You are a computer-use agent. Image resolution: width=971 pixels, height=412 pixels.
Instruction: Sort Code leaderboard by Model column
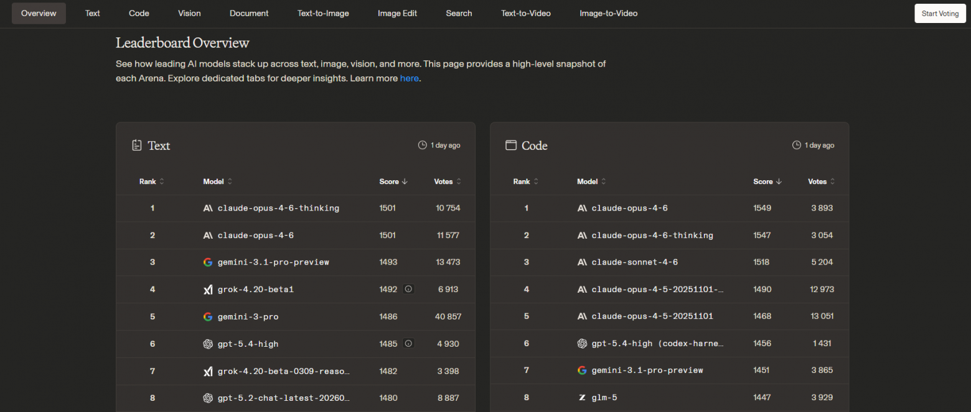(591, 181)
